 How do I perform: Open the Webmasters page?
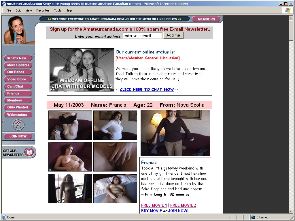18,115
